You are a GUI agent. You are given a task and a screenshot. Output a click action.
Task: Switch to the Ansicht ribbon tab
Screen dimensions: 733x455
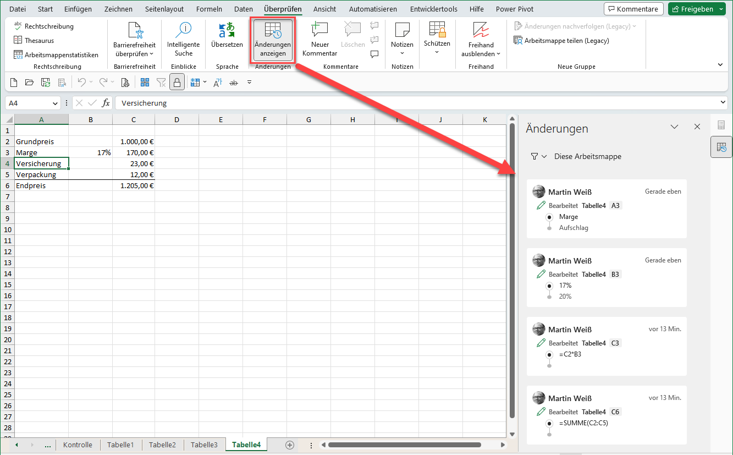pos(324,9)
